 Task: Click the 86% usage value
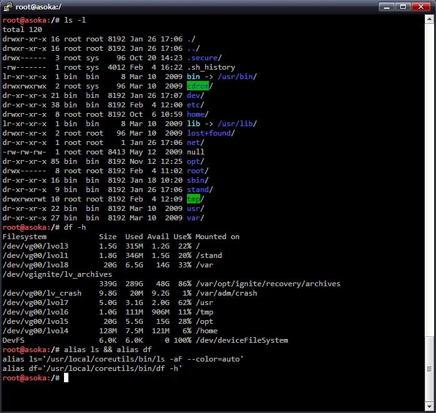(184, 284)
